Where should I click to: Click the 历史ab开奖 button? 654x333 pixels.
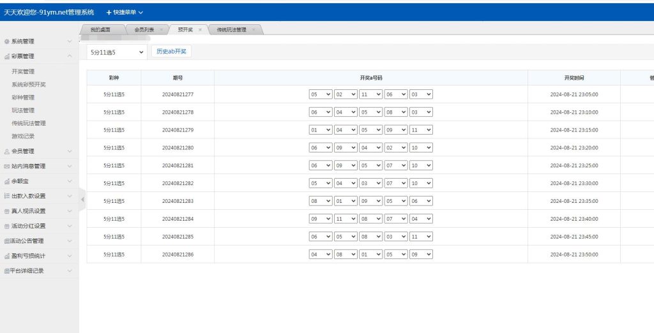(171, 52)
